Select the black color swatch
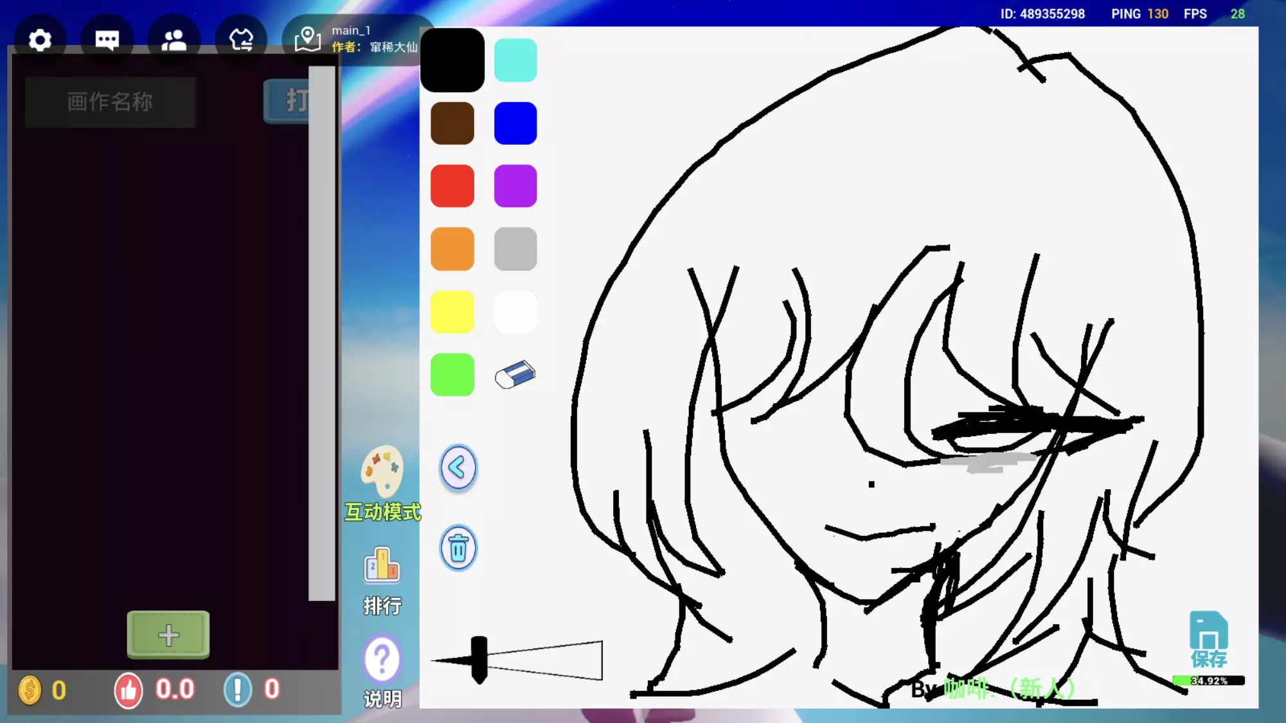Screen dimensions: 1286x723 452,60
